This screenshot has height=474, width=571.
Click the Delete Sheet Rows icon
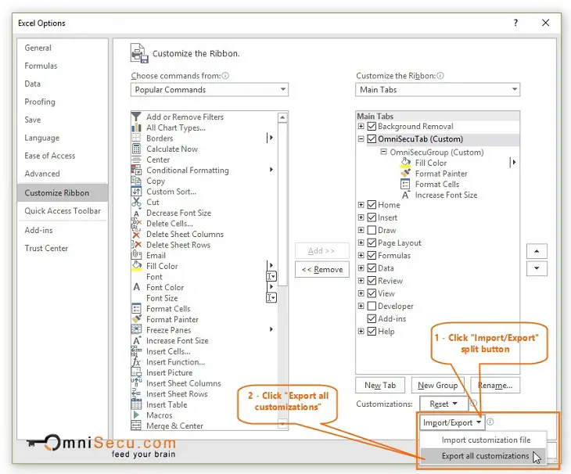click(x=136, y=245)
